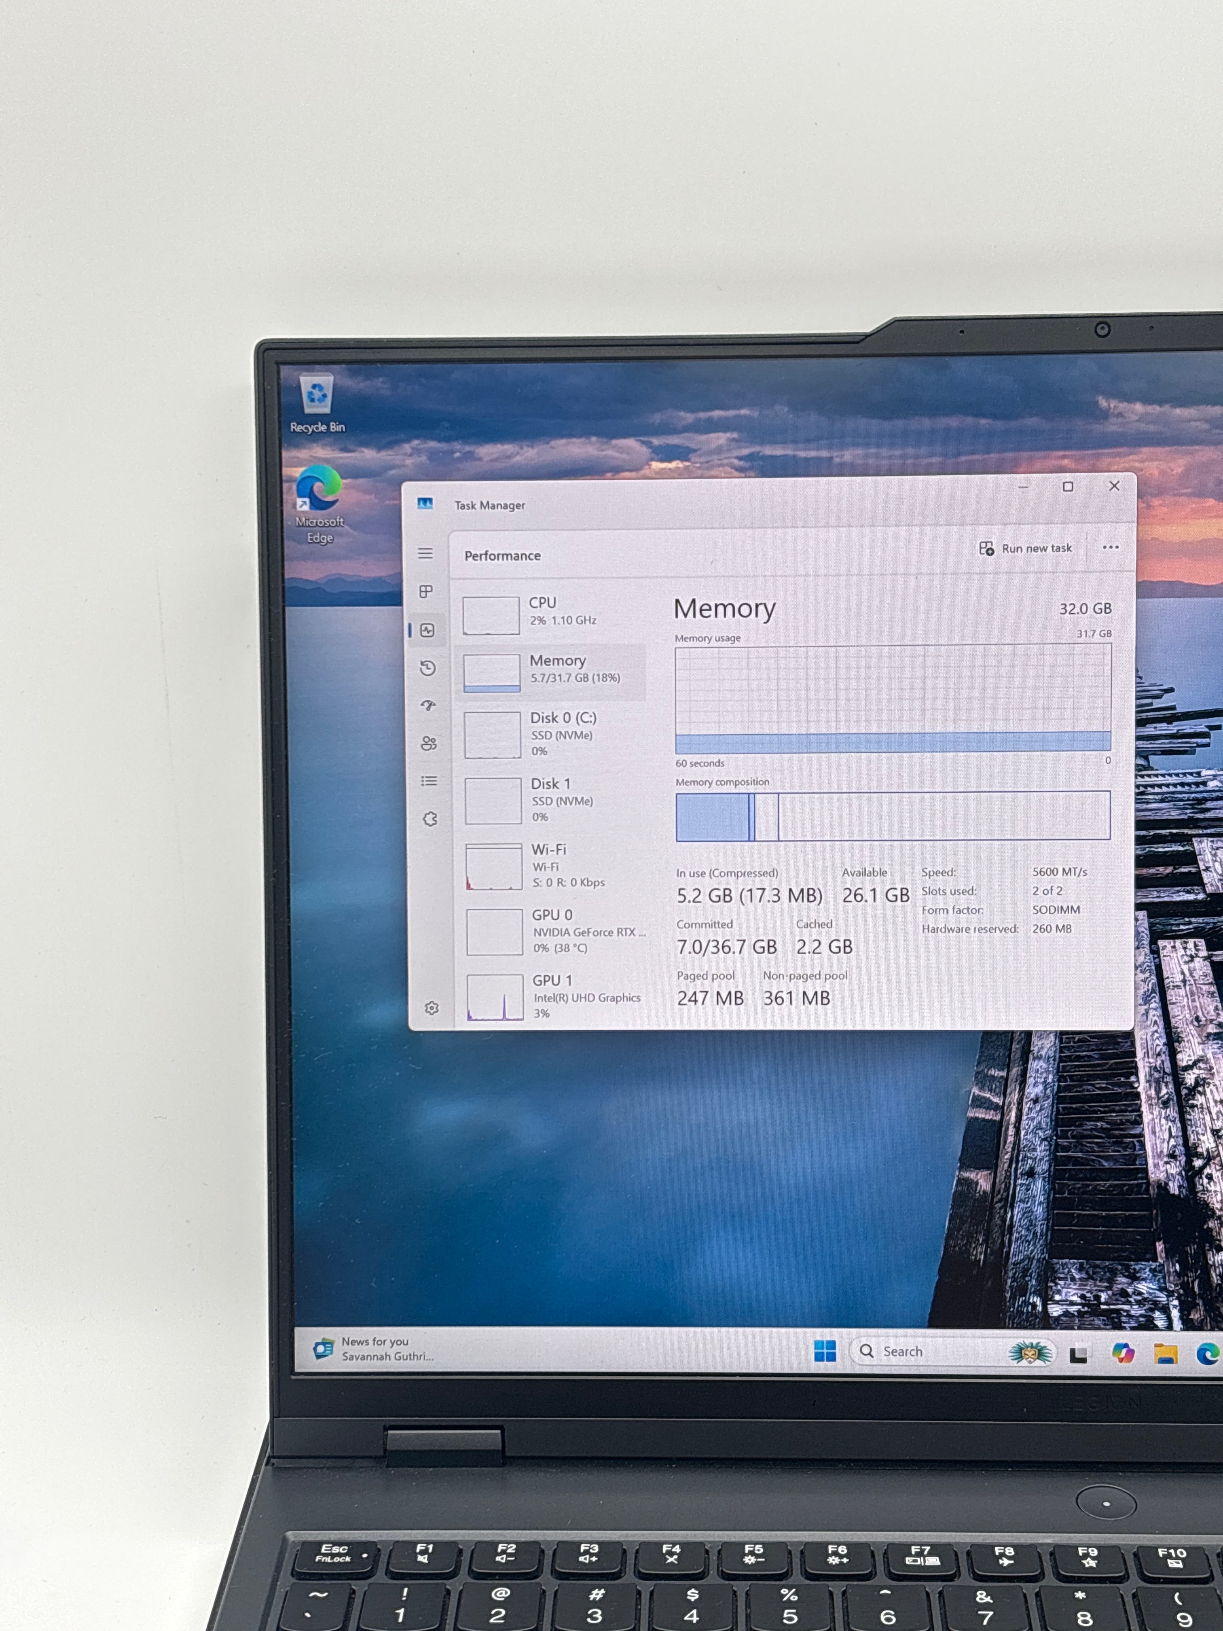Click the GPU 1 mini graph thumbnail
This screenshot has width=1223, height=1631.
point(495,998)
